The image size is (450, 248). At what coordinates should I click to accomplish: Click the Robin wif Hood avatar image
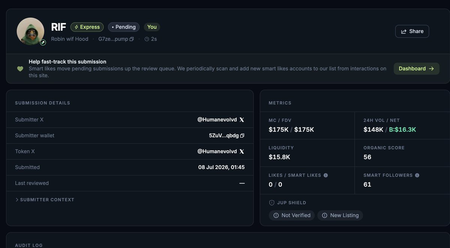point(30,31)
